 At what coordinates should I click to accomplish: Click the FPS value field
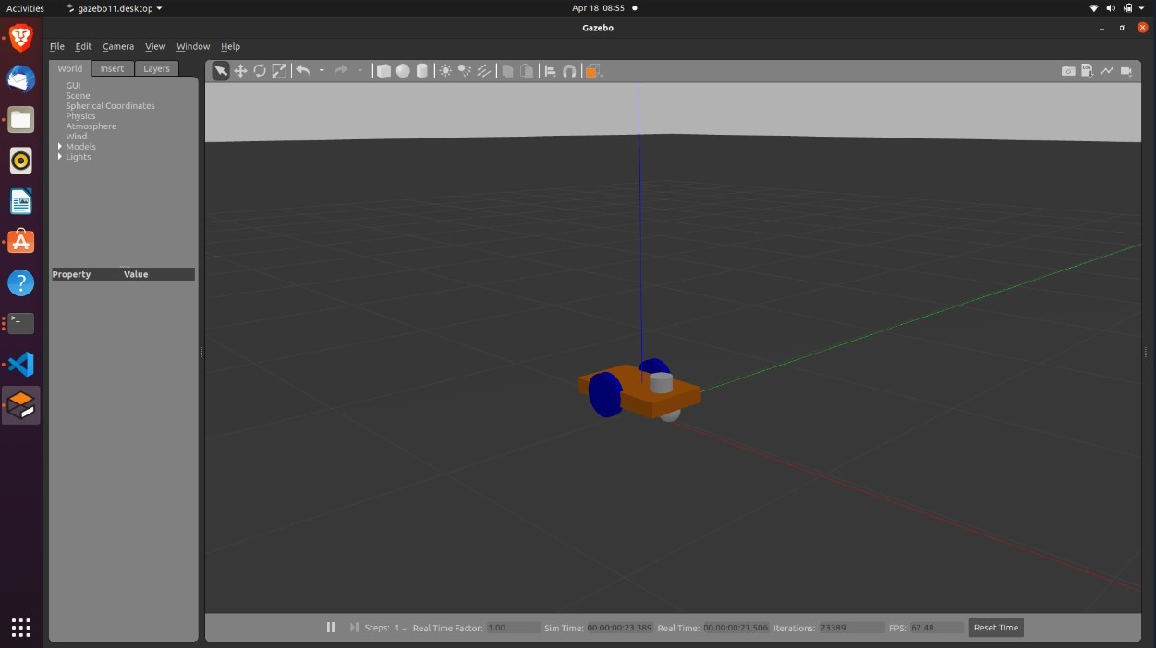point(936,628)
